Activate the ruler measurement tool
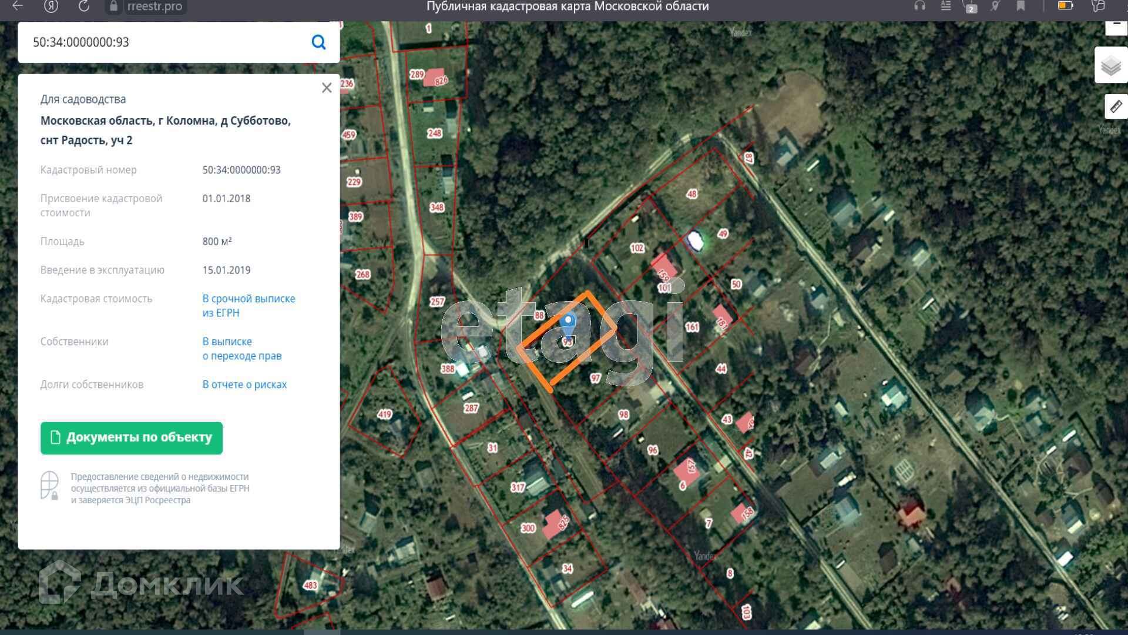The width and height of the screenshot is (1128, 635). click(1115, 107)
